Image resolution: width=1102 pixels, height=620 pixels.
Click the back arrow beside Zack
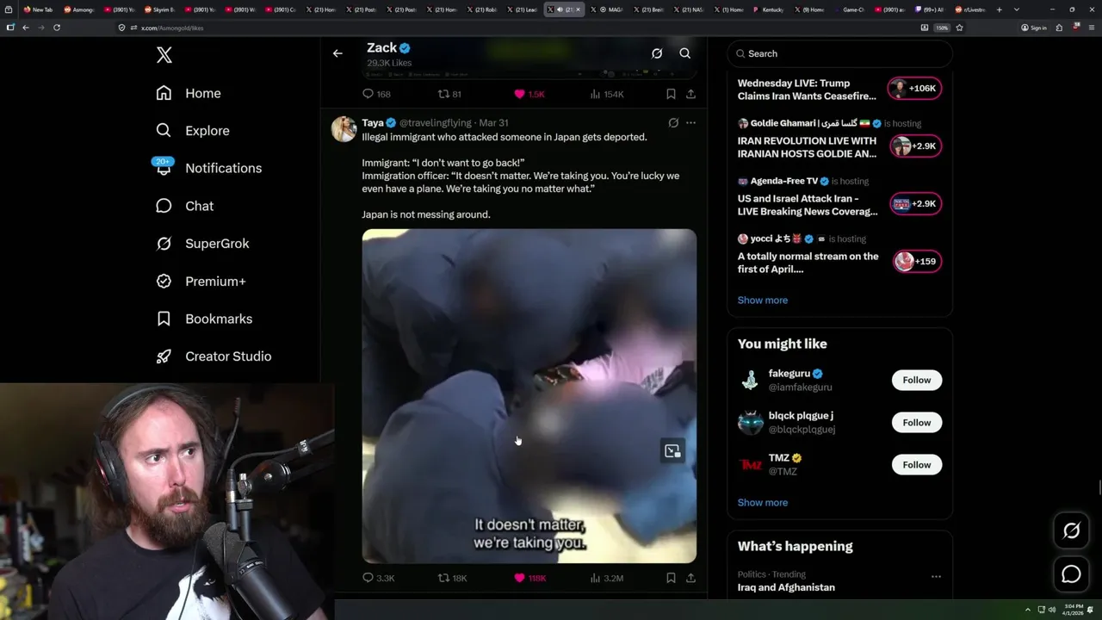[x=337, y=53]
